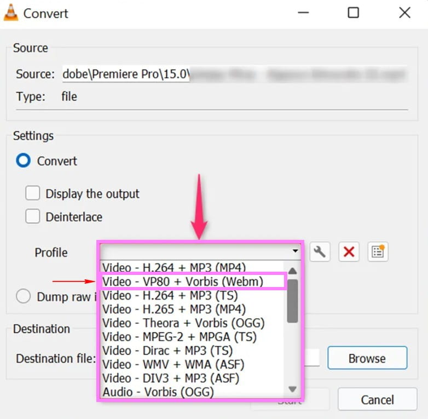Viewport: 428px width, 419px height.
Task: Click the create new profile icon
Action: tap(377, 252)
